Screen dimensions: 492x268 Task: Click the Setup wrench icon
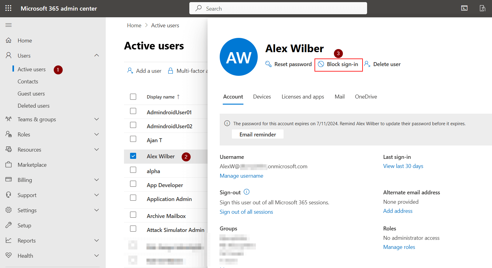(x=9, y=225)
